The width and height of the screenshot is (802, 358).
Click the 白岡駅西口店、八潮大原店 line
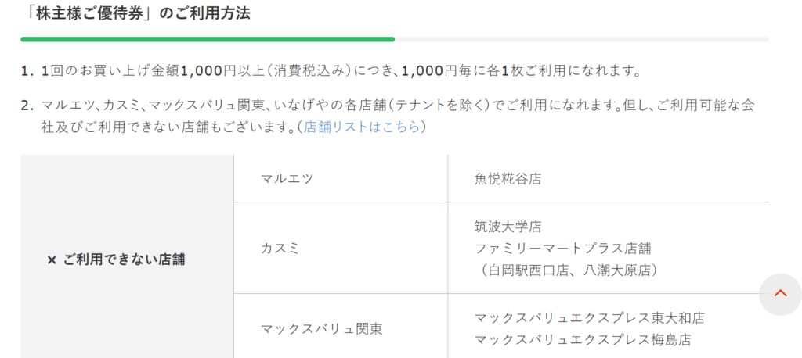[565, 270]
